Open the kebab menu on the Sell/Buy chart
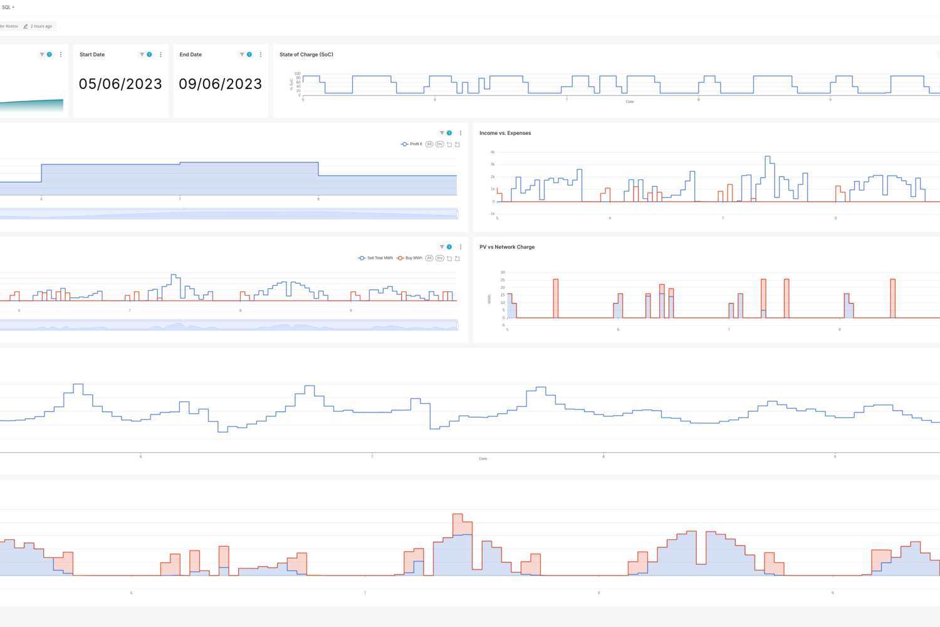The width and height of the screenshot is (940, 627). click(x=461, y=247)
